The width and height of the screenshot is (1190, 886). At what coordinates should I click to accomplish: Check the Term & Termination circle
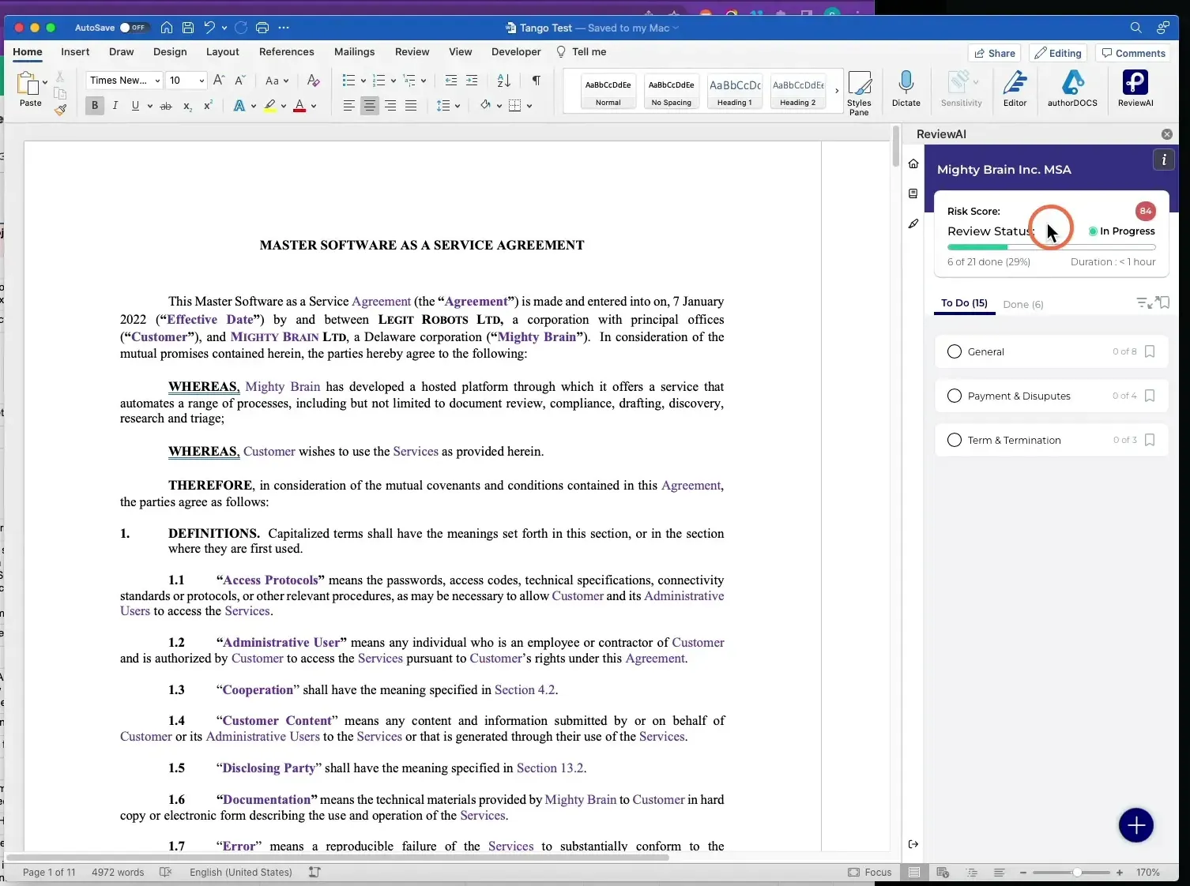[x=954, y=440]
